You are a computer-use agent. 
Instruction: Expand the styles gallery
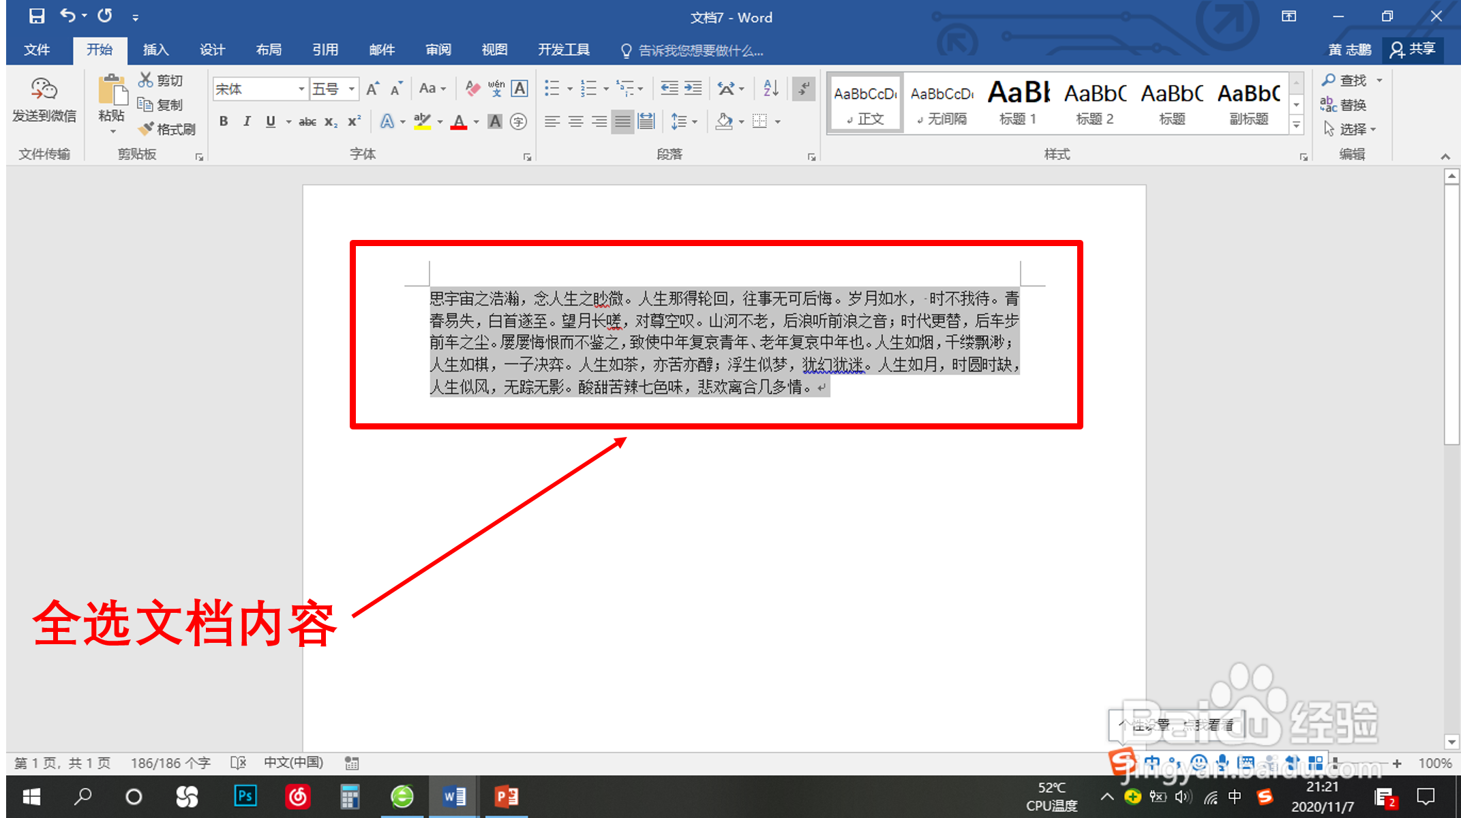(x=1296, y=125)
